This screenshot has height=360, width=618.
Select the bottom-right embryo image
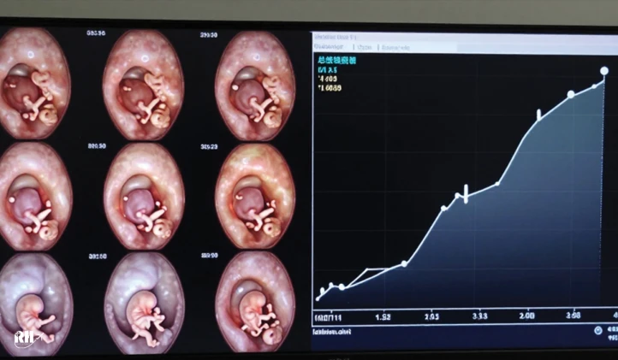pos(255,304)
